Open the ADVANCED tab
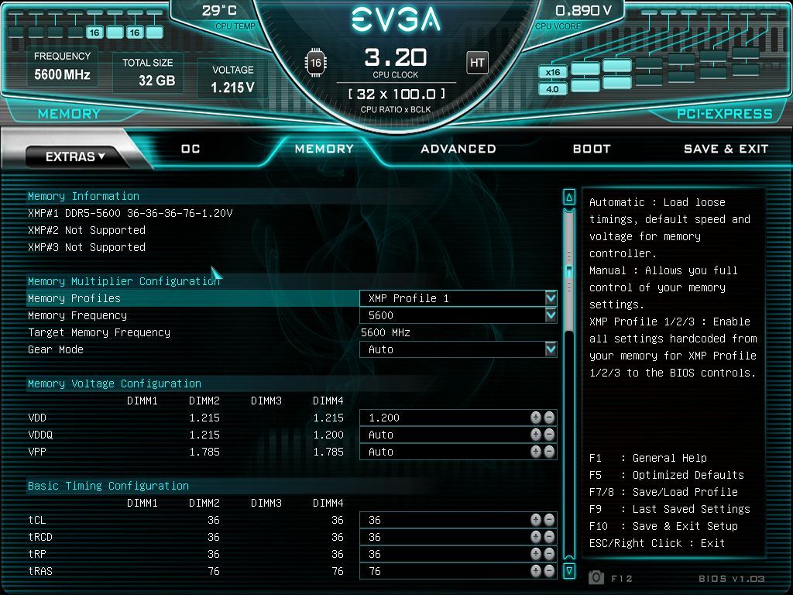Image resolution: width=793 pixels, height=595 pixels. [x=458, y=149]
